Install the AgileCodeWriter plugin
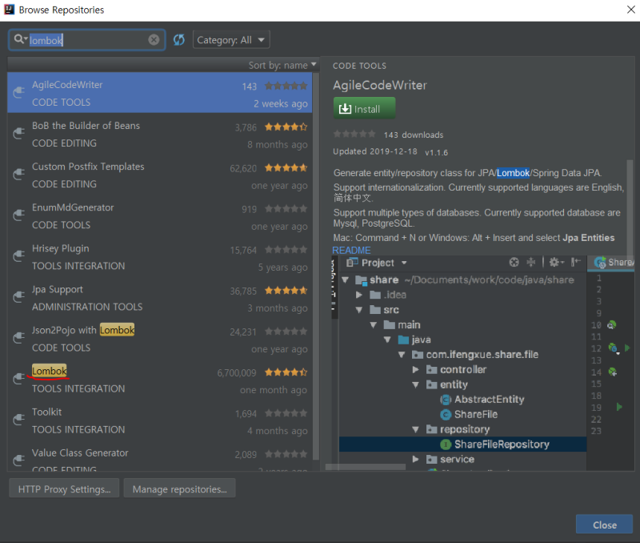Image resolution: width=640 pixels, height=543 pixels. 364,108
